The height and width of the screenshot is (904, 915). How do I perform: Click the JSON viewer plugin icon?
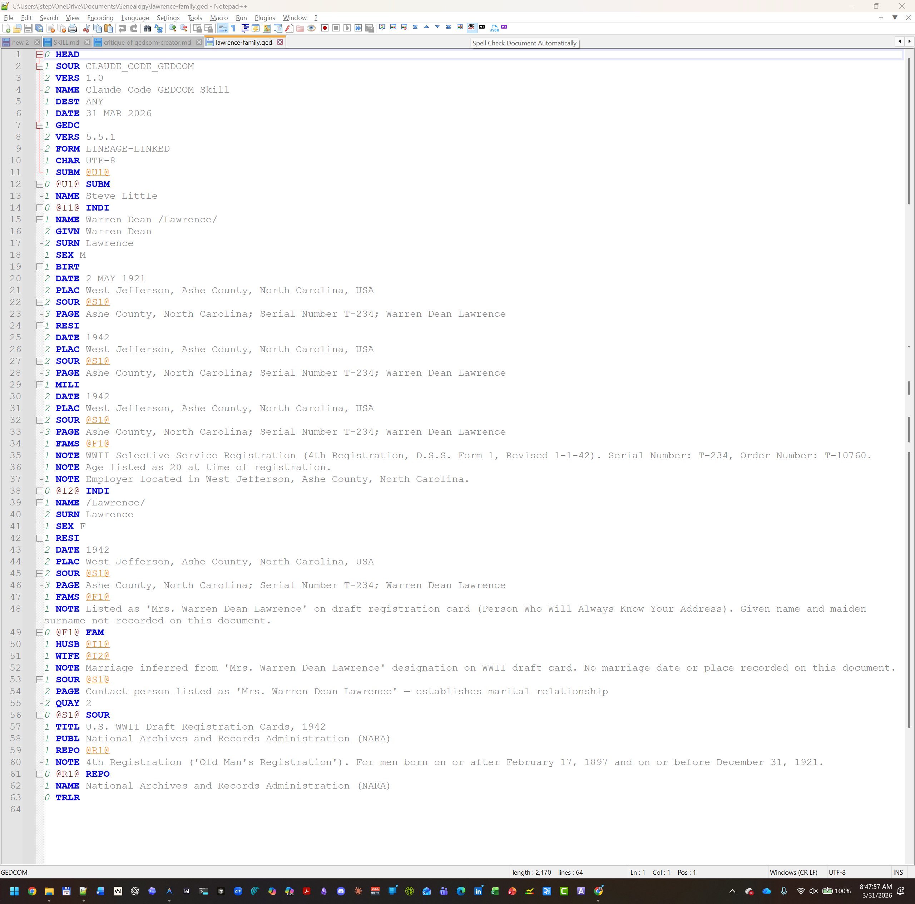tap(494, 28)
